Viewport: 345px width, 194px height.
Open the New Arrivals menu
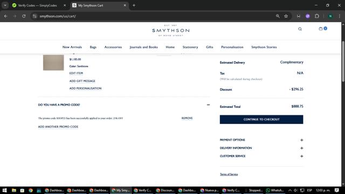pos(72,47)
